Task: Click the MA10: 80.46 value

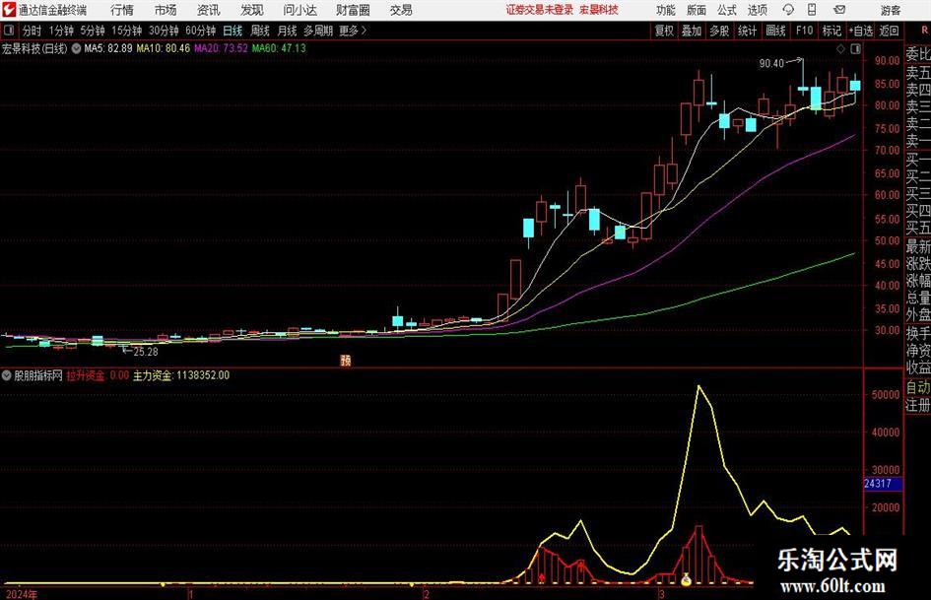Action: pyautogui.click(x=164, y=48)
